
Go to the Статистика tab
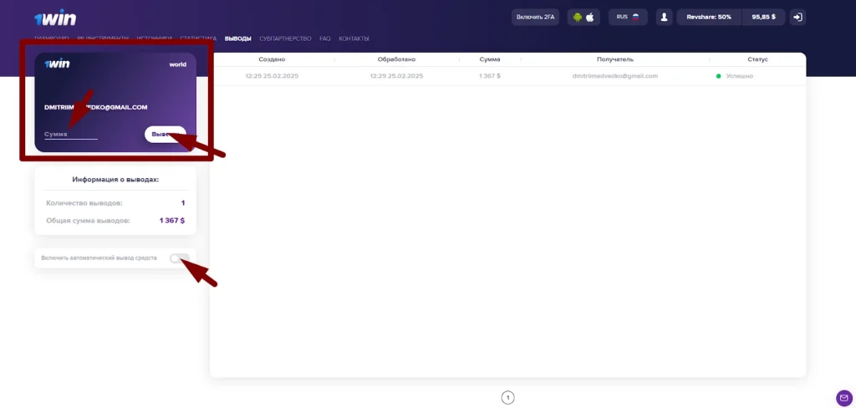(198, 38)
